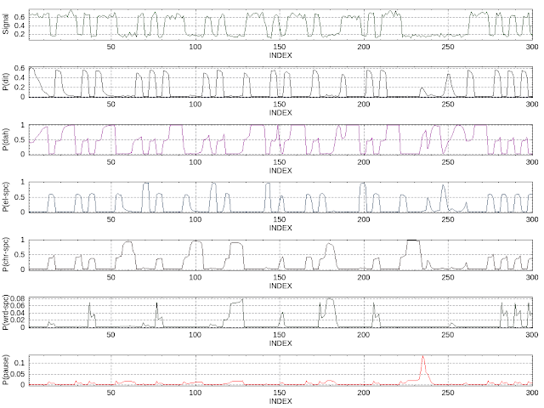The width and height of the screenshot is (544, 408).
Task: Select the INDEX label below the P(dah) plot
Action: [280, 171]
